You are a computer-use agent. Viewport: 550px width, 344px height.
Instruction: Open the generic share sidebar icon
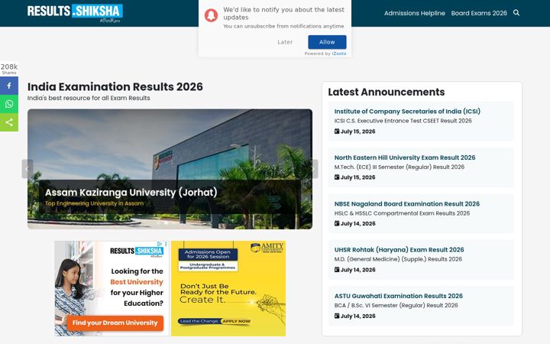9,122
